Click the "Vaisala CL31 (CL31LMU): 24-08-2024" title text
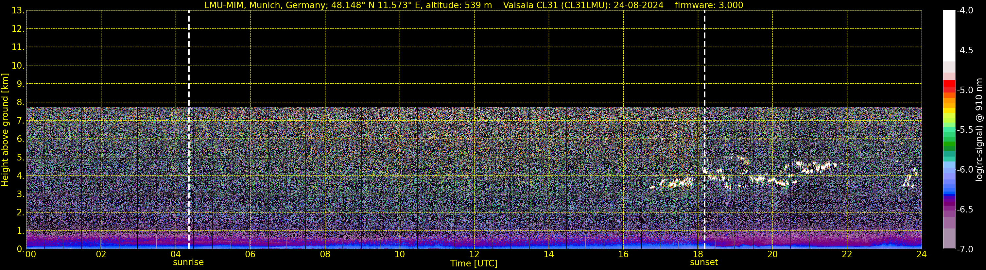986x270 pixels. tap(583, 5)
